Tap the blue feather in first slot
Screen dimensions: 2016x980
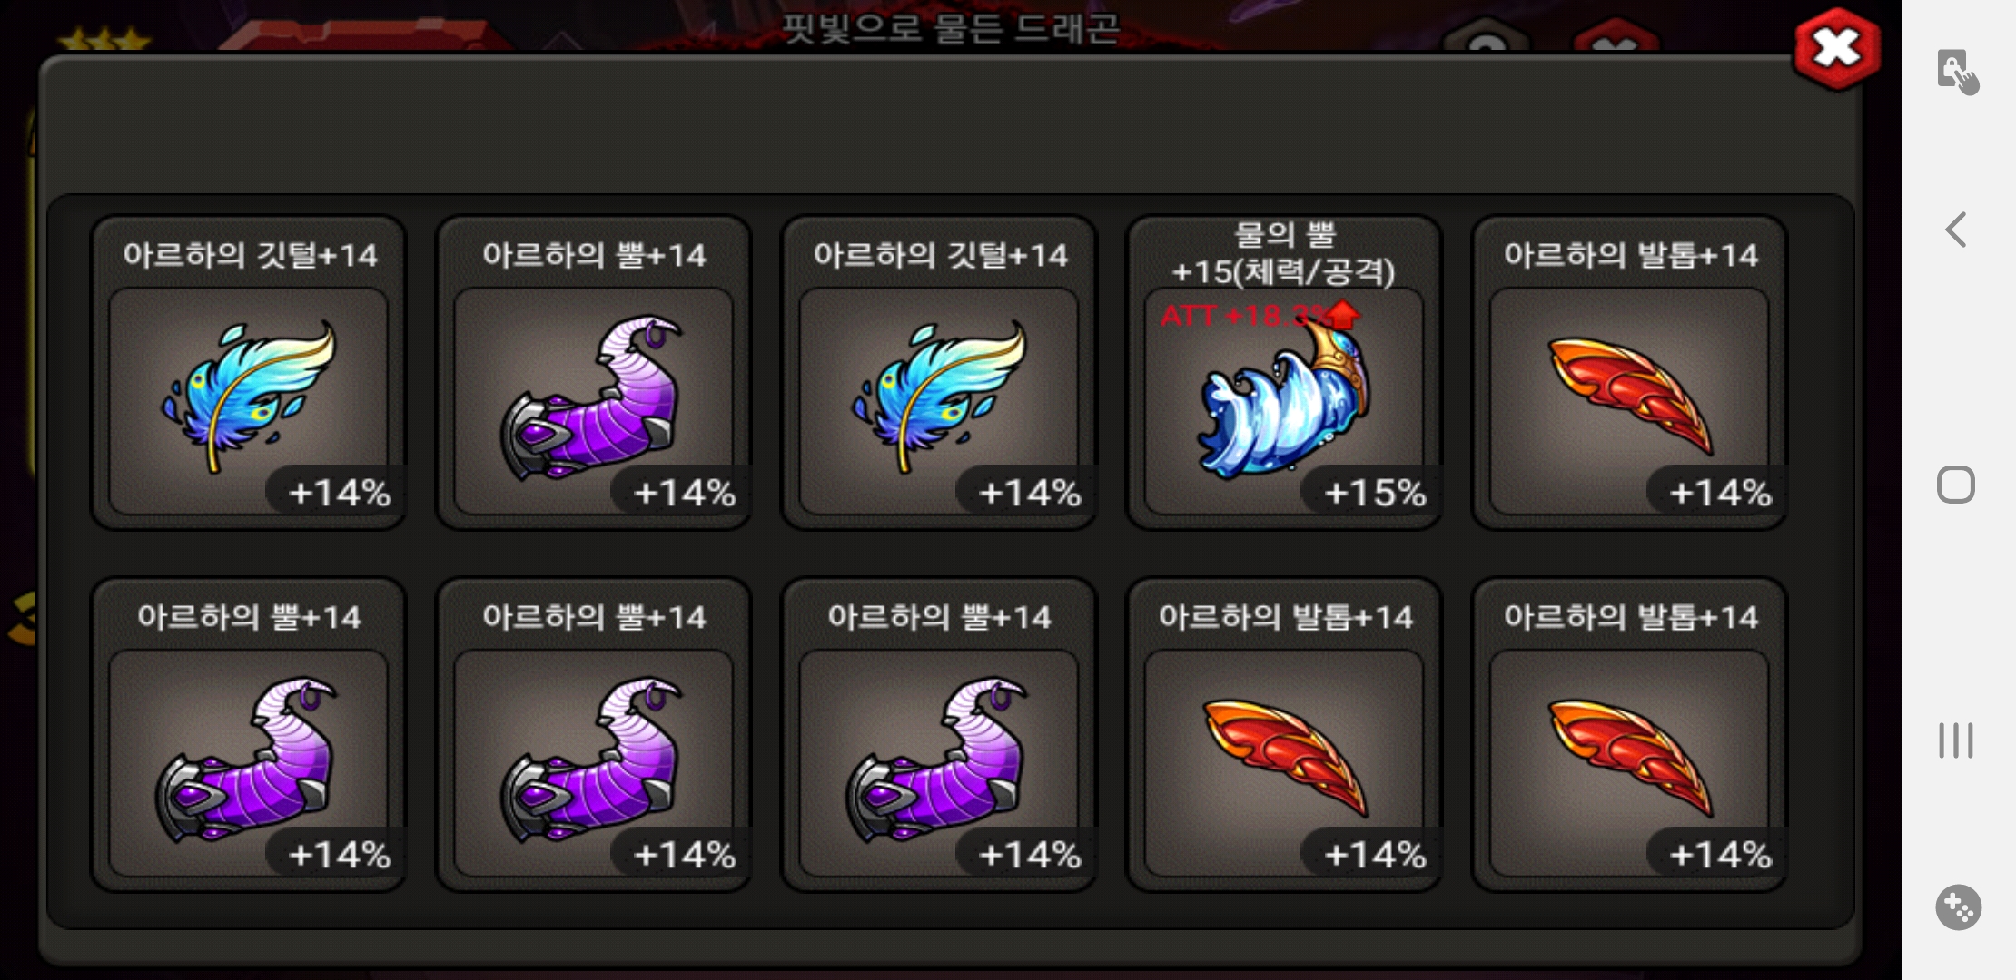click(x=248, y=401)
